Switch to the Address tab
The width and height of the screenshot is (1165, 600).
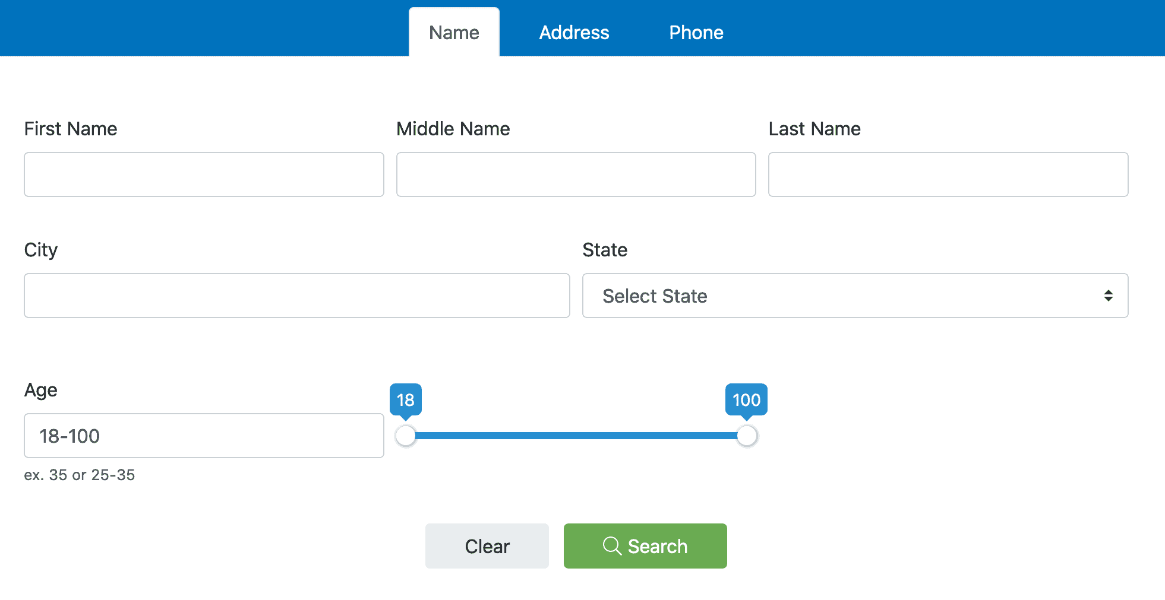click(574, 32)
